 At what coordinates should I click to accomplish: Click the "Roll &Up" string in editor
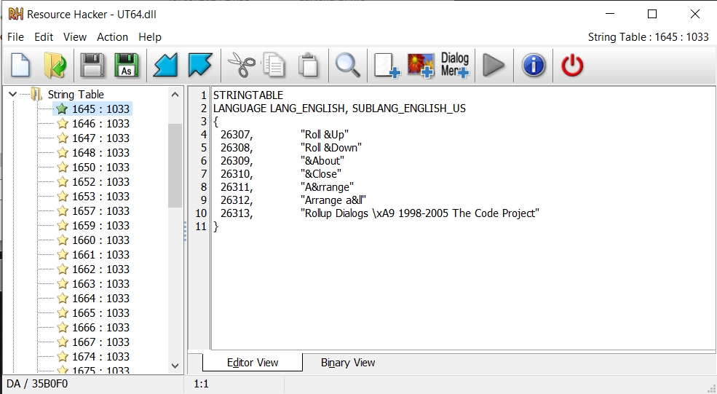pyautogui.click(x=324, y=135)
